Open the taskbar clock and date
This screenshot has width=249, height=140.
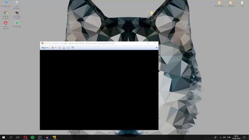click(x=236, y=137)
